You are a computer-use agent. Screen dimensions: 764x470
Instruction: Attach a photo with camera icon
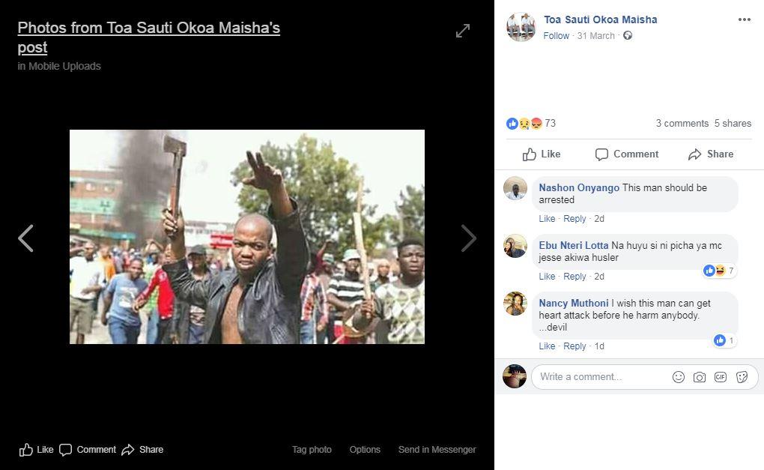(x=699, y=377)
